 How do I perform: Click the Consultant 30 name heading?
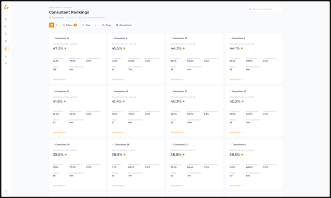[180, 91]
